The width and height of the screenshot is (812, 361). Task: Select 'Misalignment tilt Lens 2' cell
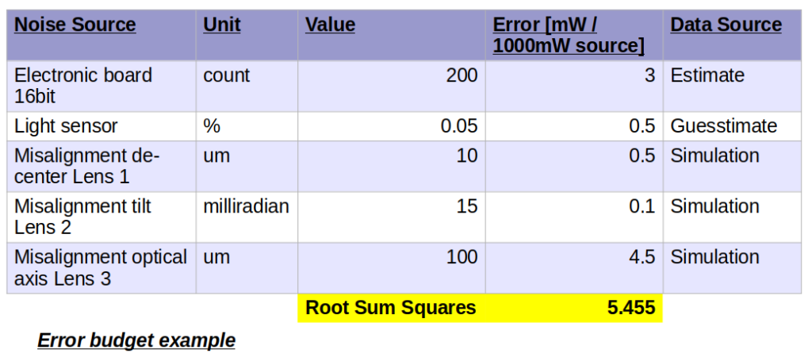(x=101, y=217)
